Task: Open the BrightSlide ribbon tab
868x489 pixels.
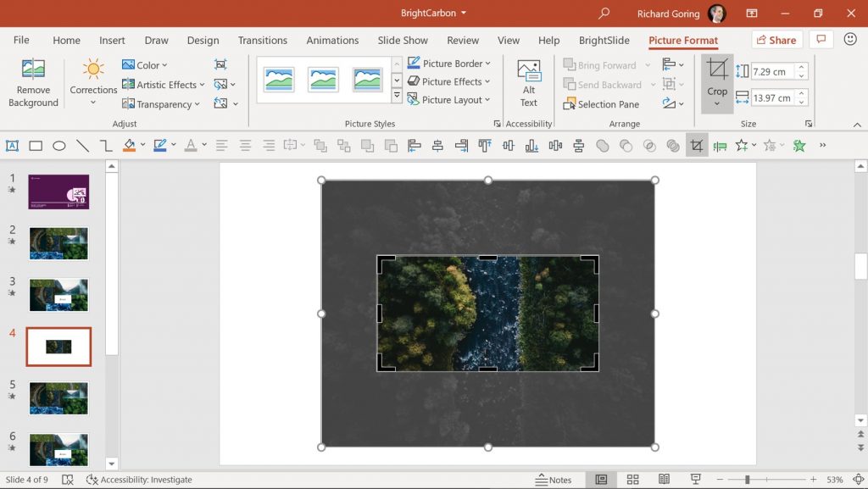Action: pyautogui.click(x=604, y=40)
